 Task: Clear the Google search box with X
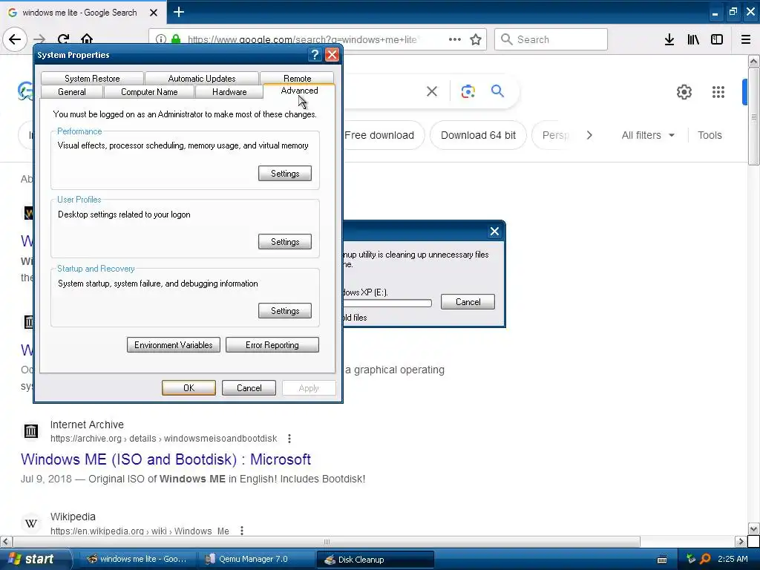432,91
